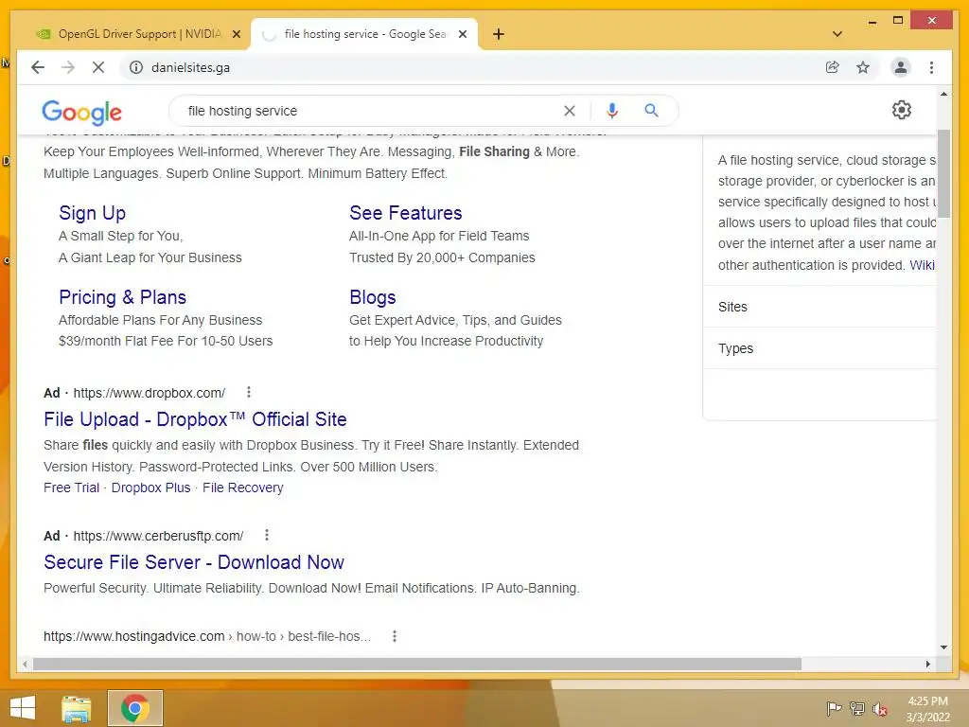
Task: Expand the Types section
Action: (820, 348)
